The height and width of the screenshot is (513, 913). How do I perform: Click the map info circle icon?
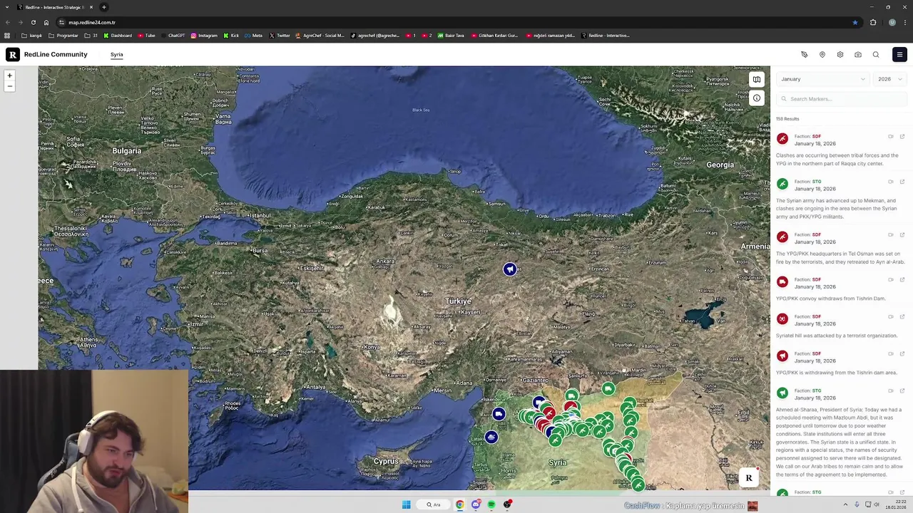coord(756,98)
